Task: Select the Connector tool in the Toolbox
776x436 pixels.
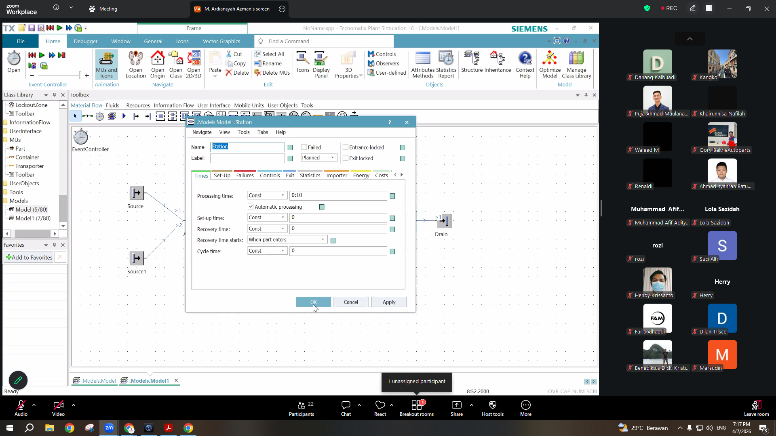Action: pos(87,116)
